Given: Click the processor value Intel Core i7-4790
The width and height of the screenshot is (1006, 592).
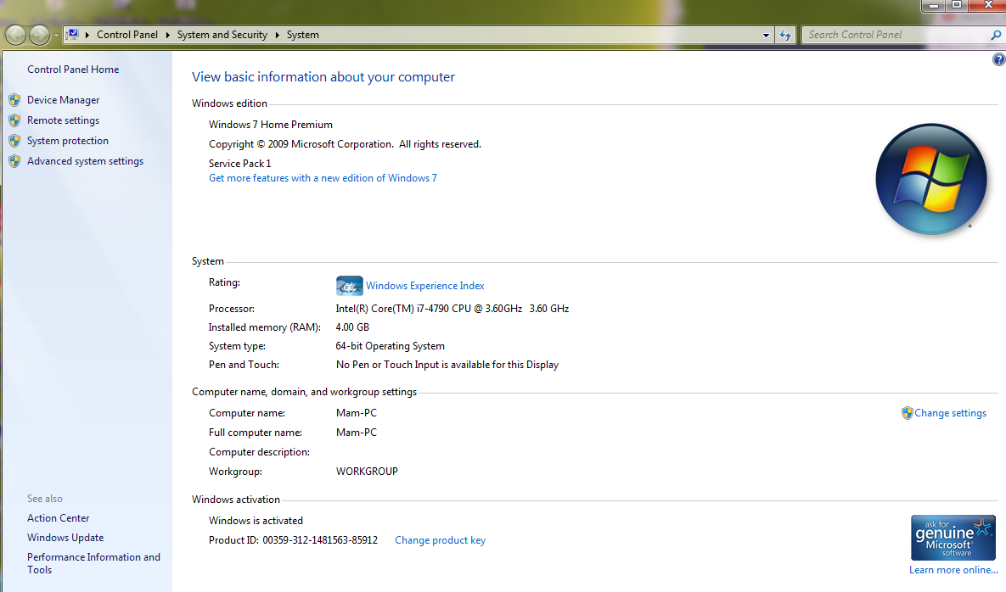Looking at the screenshot, I should tap(452, 309).
